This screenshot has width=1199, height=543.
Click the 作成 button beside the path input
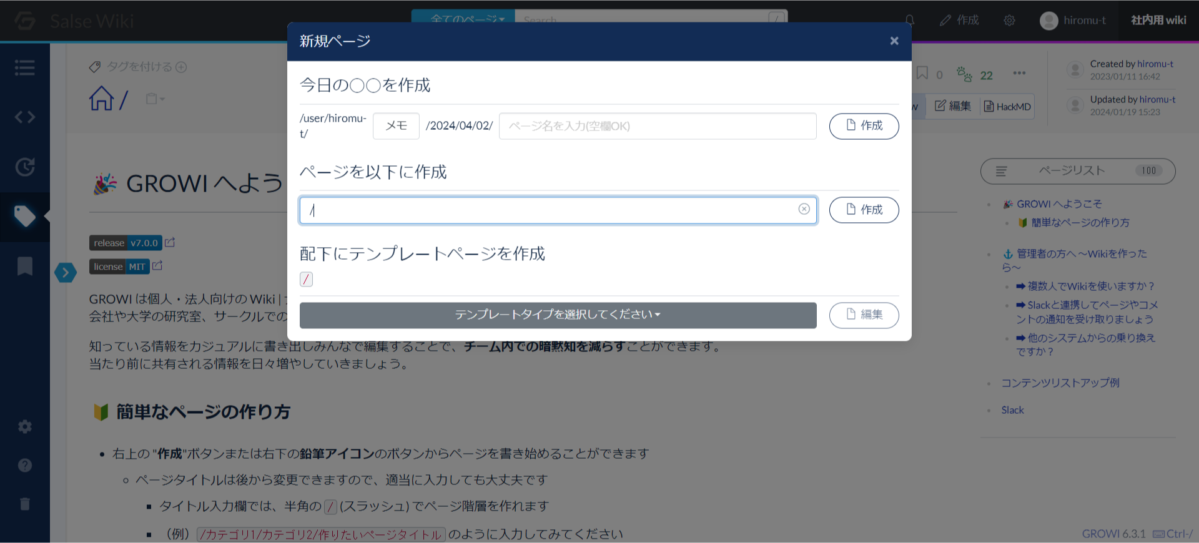pos(864,210)
